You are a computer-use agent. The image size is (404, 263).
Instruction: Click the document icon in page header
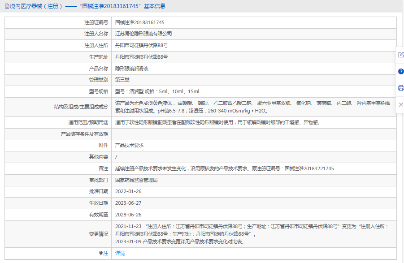click(7, 6)
